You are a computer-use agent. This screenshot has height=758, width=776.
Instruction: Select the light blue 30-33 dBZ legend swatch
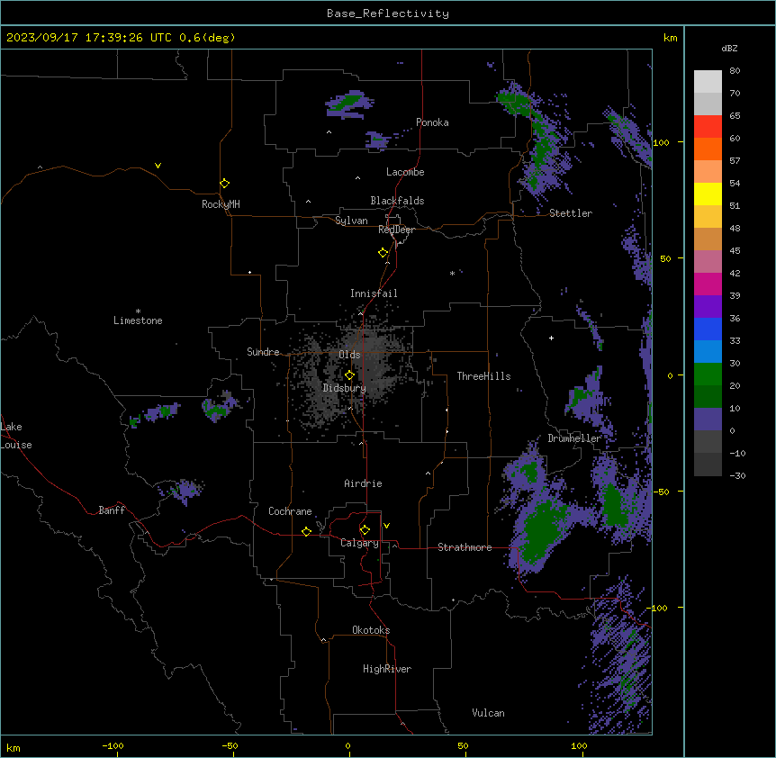708,352
